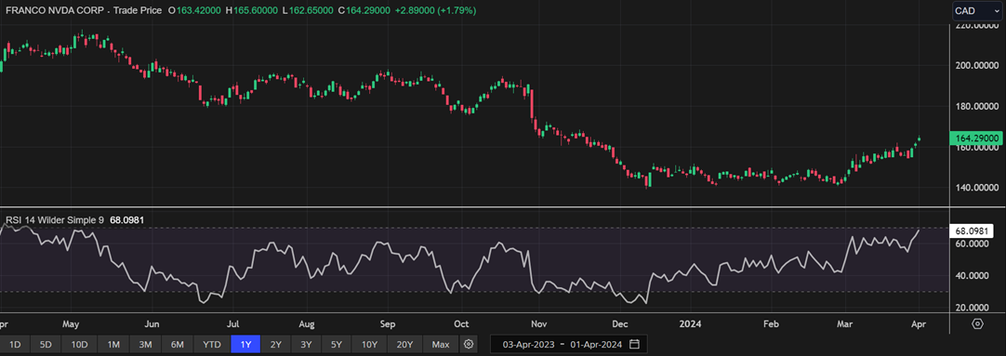Click the FRANCO NVDA CORP title
Screen dimensions: 1006x356
pos(55,11)
